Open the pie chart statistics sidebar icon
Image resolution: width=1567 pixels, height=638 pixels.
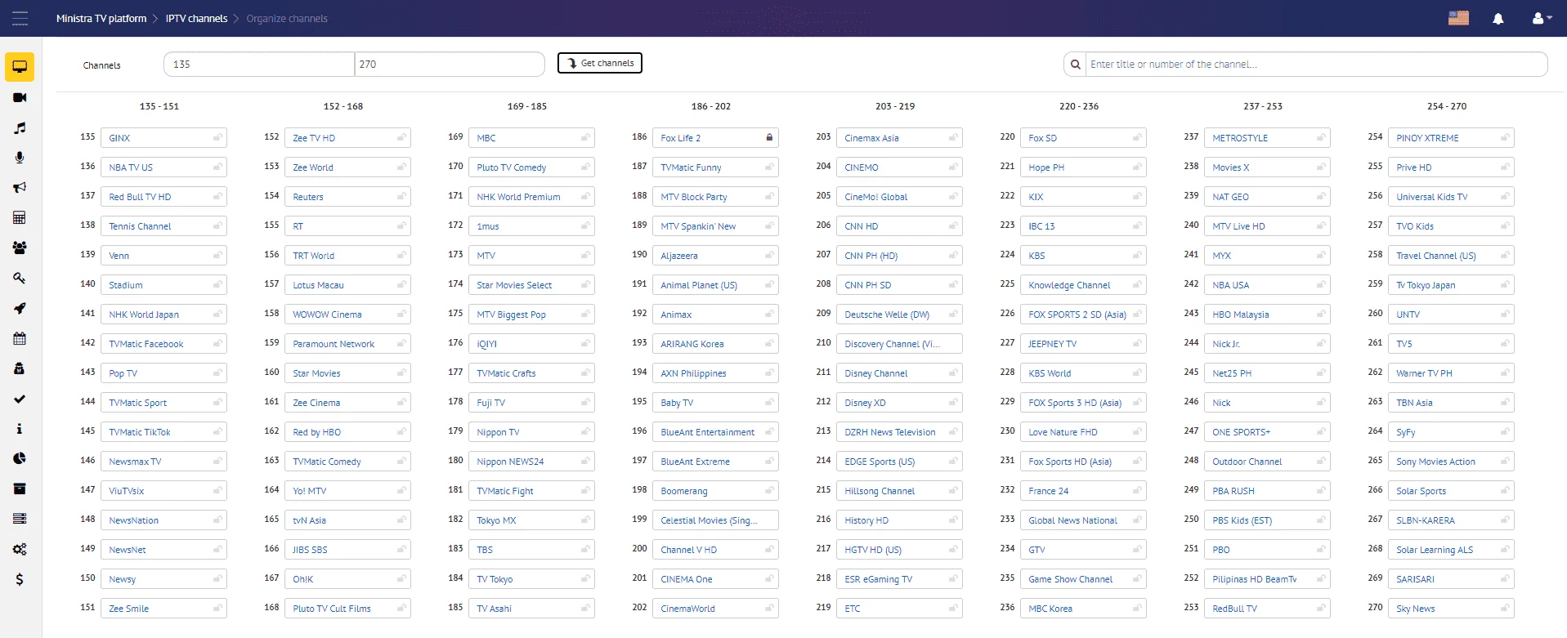tap(20, 458)
